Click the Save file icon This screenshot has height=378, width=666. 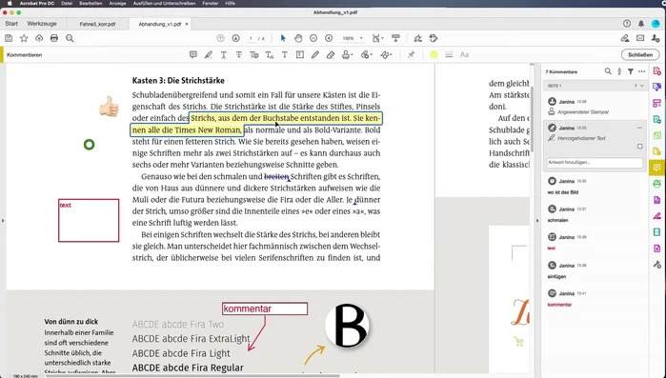(x=9, y=38)
